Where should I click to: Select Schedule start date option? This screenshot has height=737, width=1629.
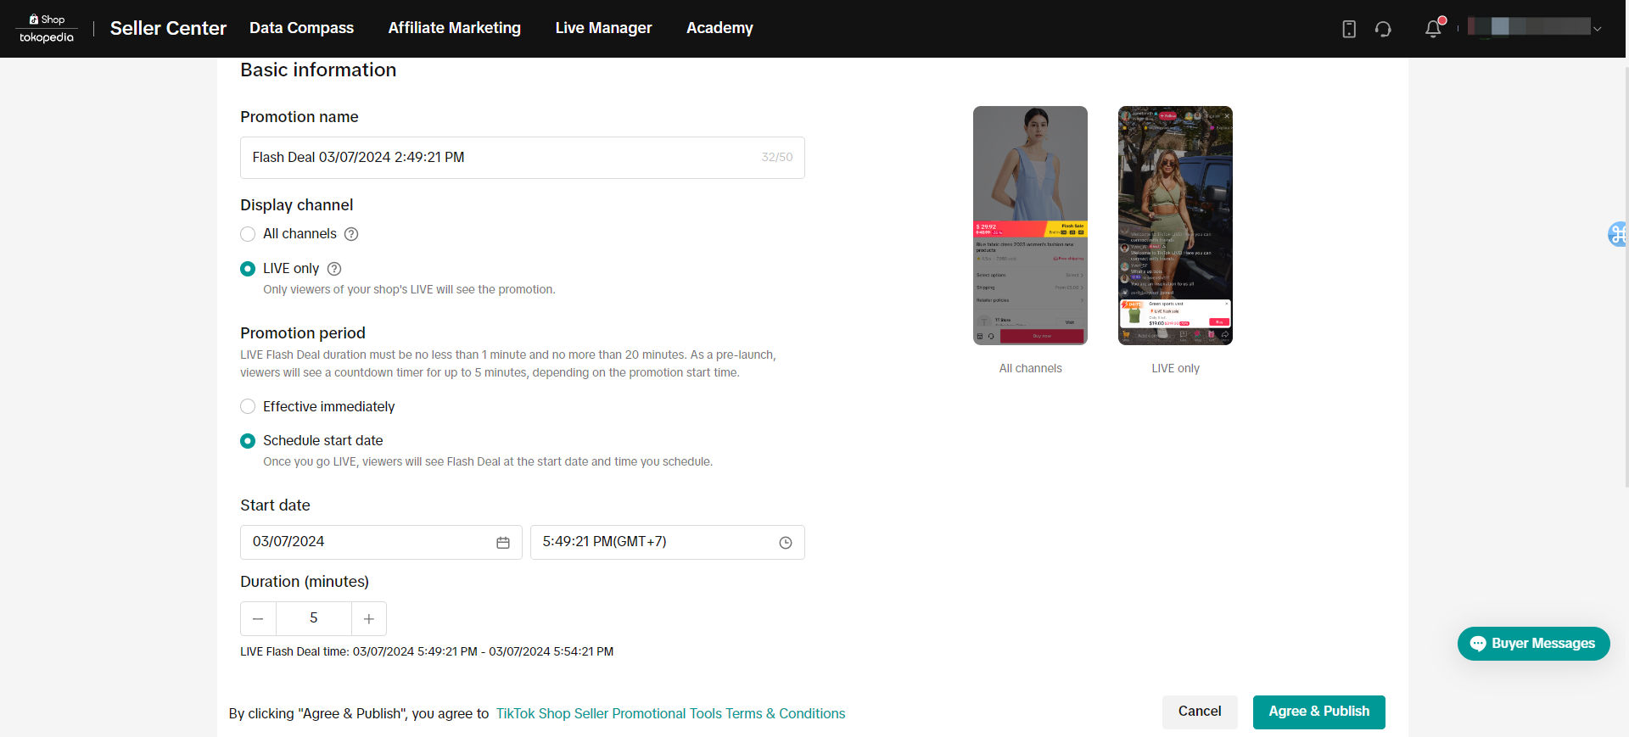[248, 441]
